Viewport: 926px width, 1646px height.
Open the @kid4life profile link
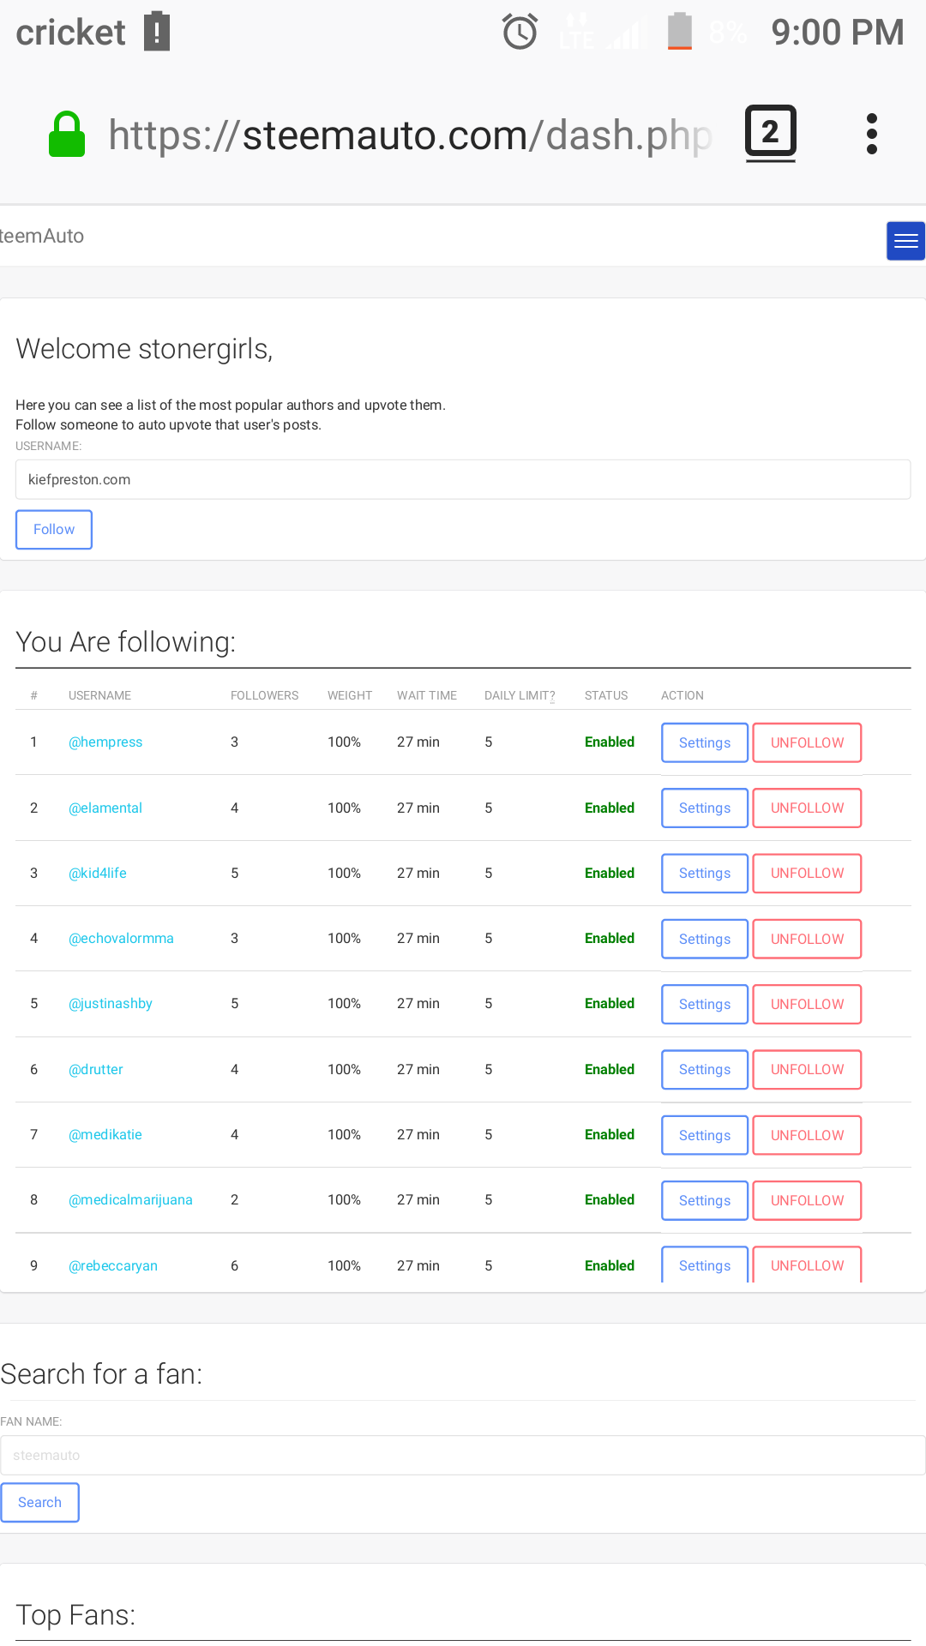pos(98,873)
